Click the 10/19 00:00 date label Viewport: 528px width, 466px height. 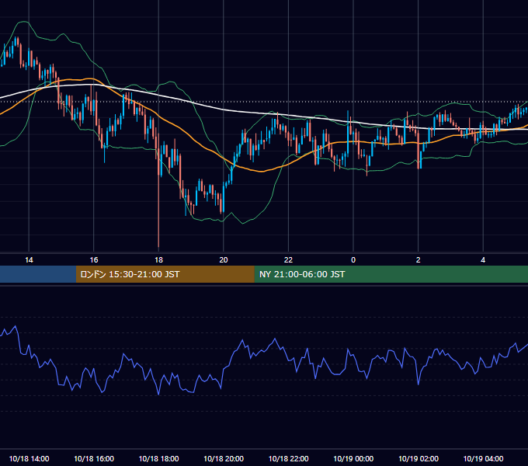[353, 458]
